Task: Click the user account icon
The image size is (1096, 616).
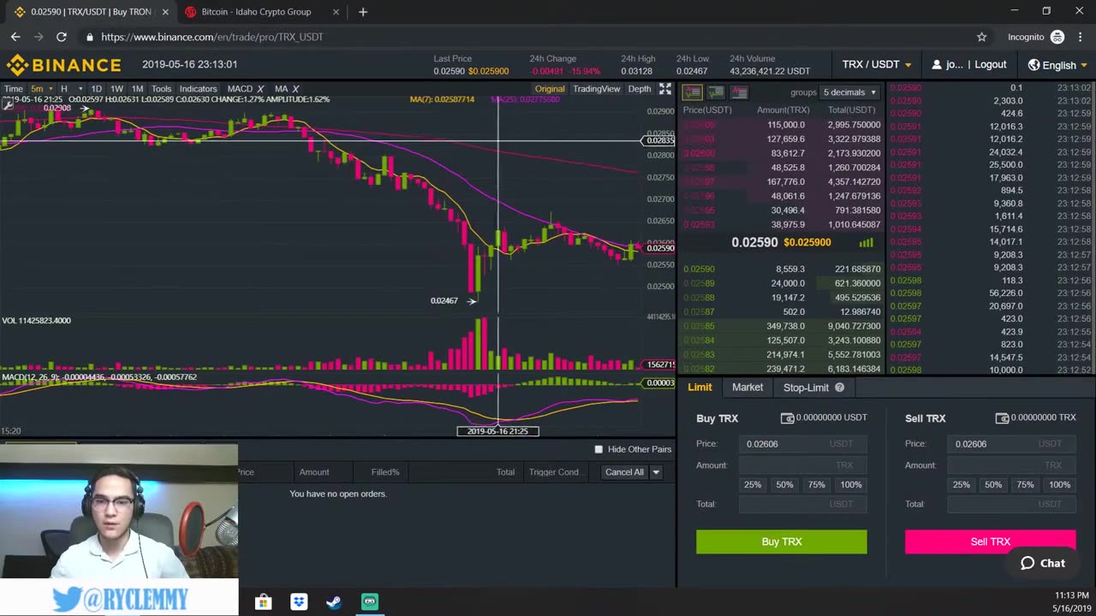Action: [937, 65]
